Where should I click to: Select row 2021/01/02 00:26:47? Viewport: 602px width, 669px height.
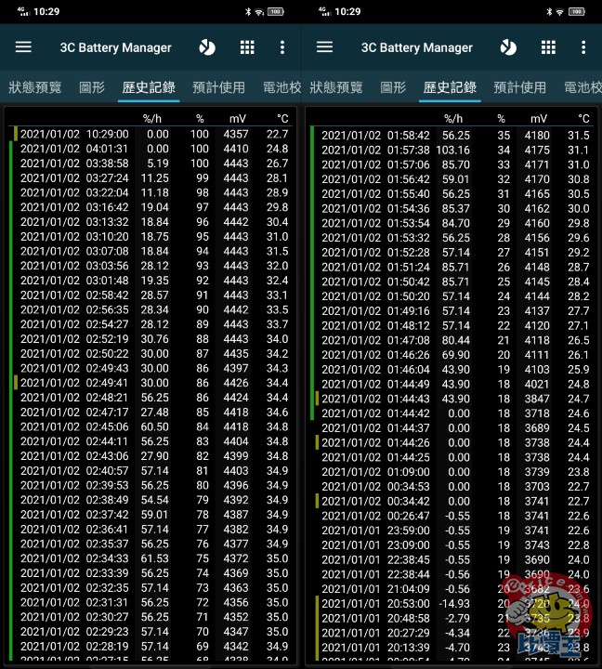point(452,516)
